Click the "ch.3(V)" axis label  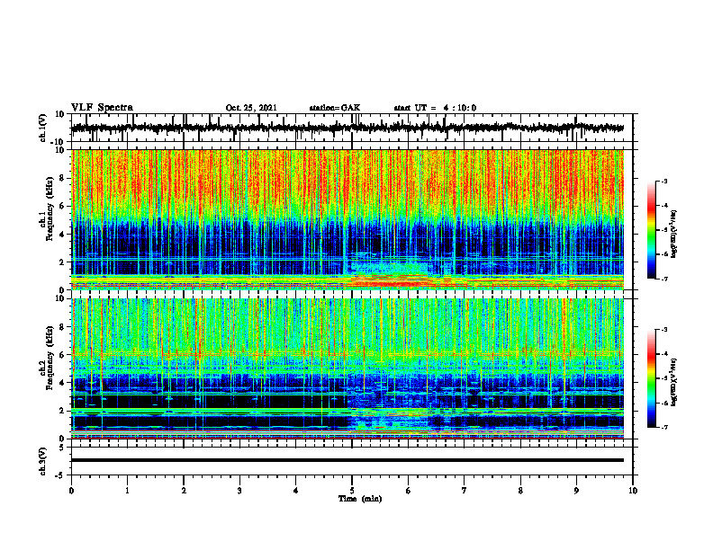click(43, 462)
